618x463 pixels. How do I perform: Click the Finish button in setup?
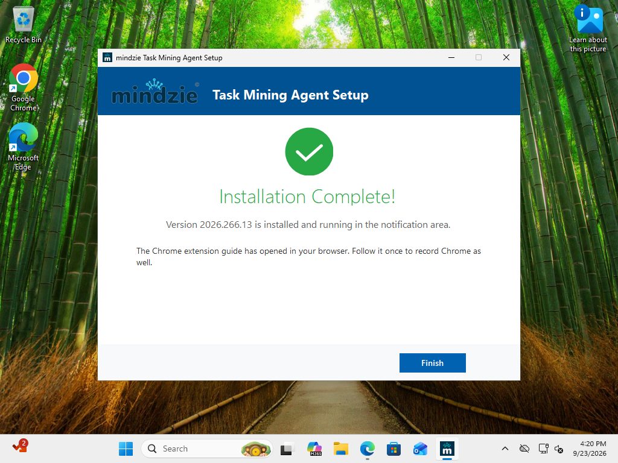point(432,362)
